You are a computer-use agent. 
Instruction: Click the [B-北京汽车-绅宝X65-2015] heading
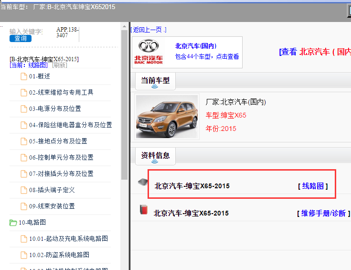pyautogui.click(x=44, y=59)
